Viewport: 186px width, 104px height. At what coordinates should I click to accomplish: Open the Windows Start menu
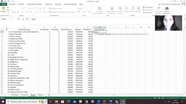[x=3, y=101]
